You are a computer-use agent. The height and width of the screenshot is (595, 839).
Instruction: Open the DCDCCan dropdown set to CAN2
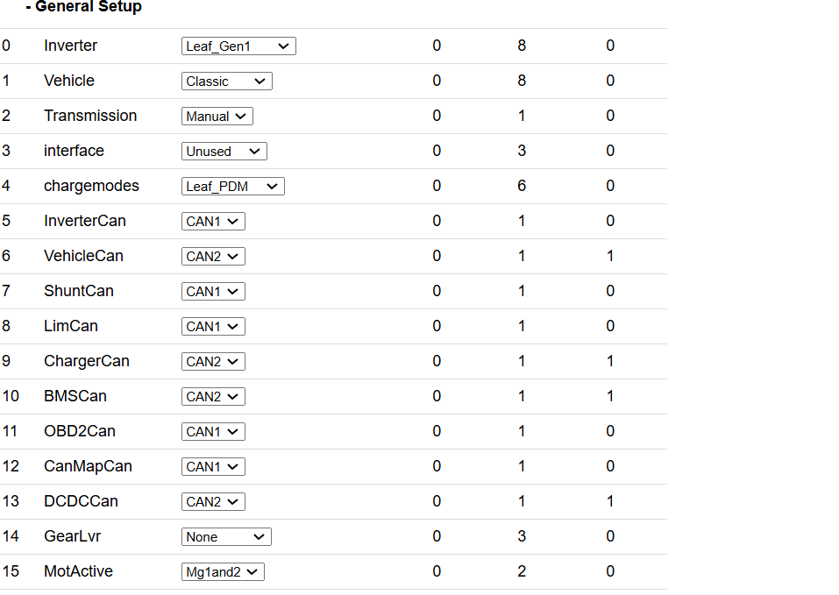pos(213,502)
